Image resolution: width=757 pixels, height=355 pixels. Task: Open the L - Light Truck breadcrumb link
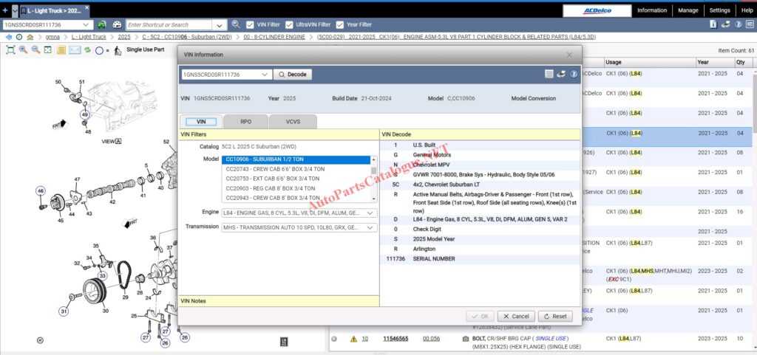89,37
